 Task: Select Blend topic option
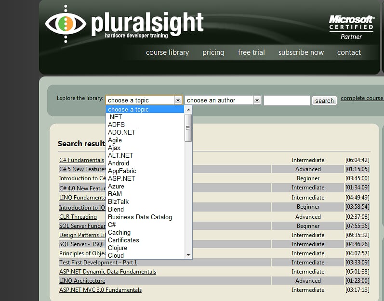pyautogui.click(x=145, y=209)
